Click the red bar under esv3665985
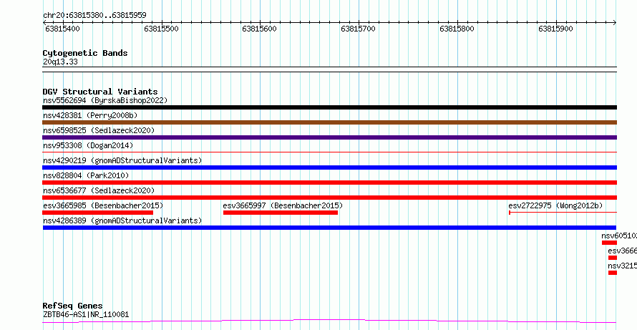This screenshot has height=330, width=637. 98,213
